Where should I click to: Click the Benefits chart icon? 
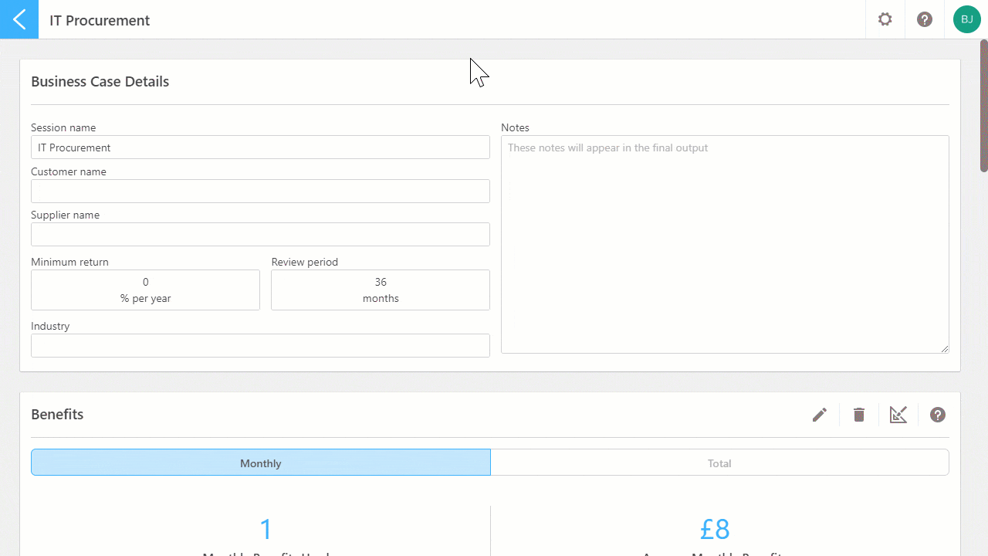coord(898,415)
